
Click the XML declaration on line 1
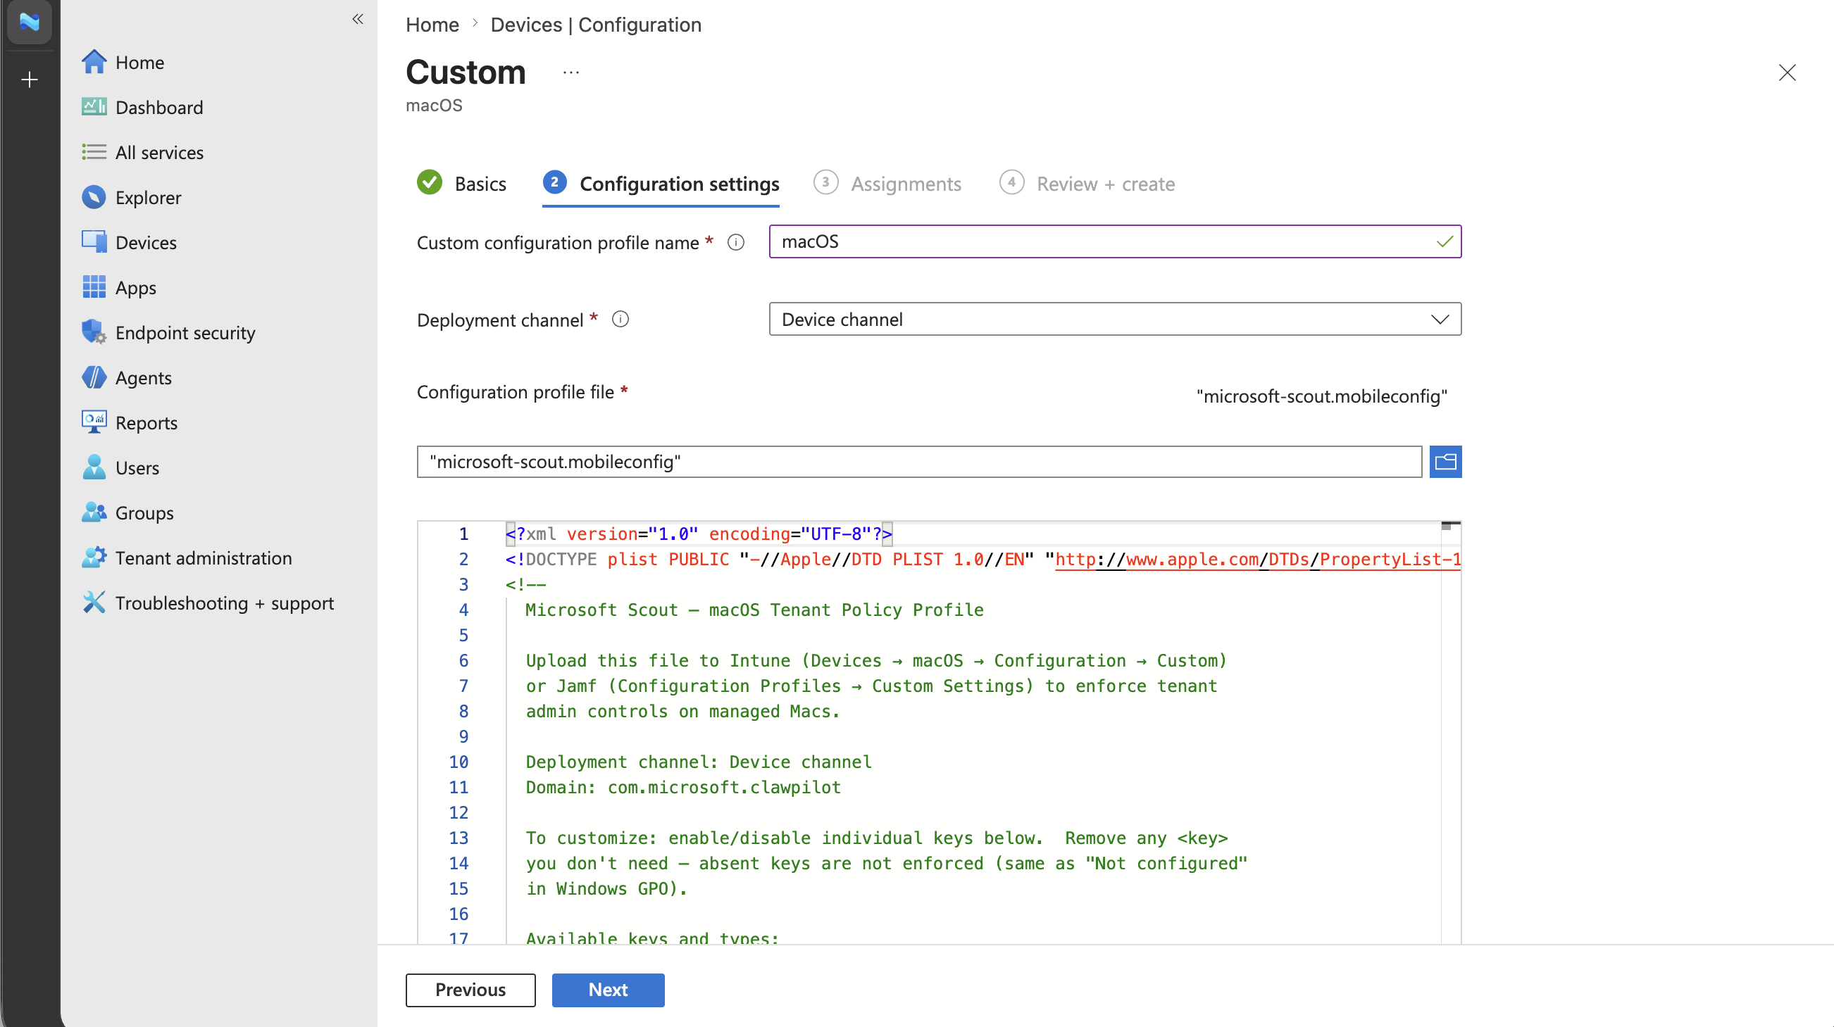pyautogui.click(x=699, y=534)
